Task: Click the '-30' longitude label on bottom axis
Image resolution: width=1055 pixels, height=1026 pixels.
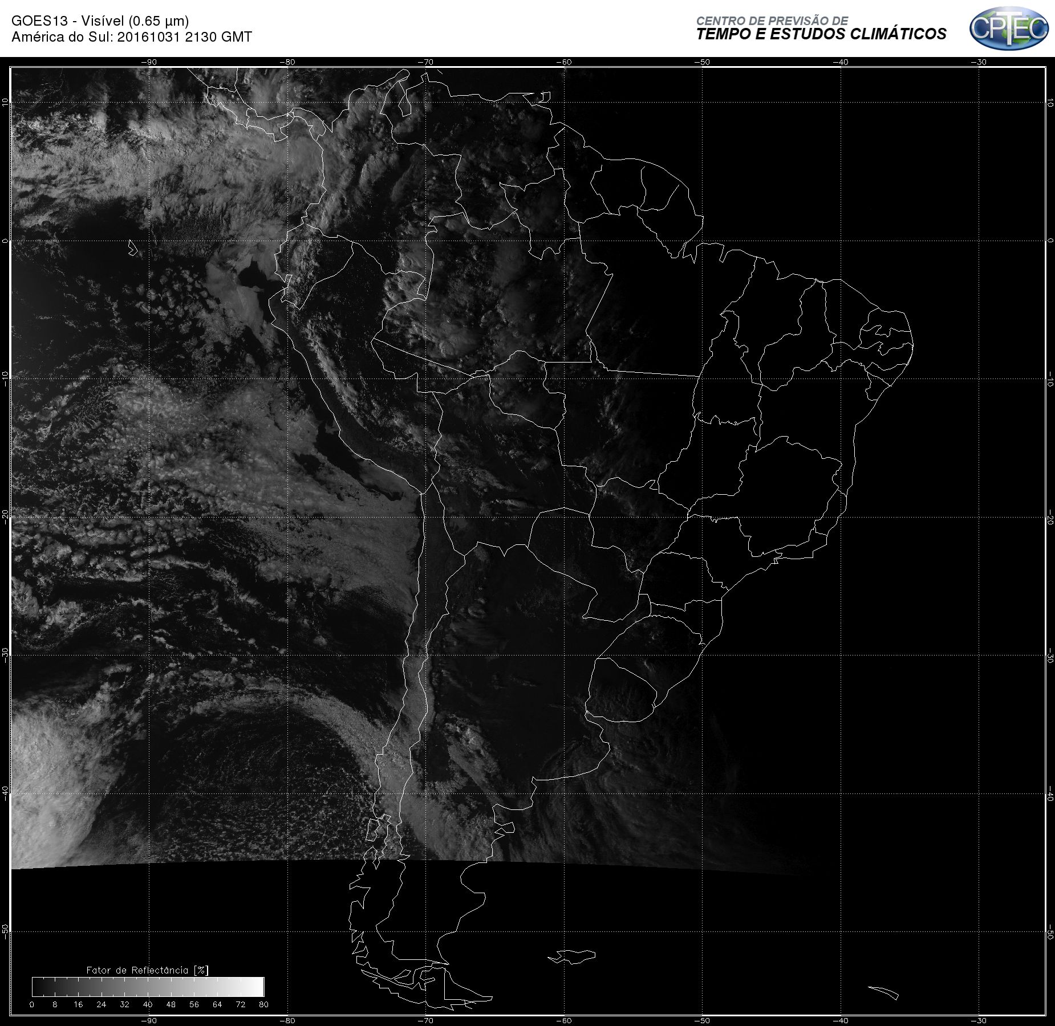Action: pos(979,1020)
